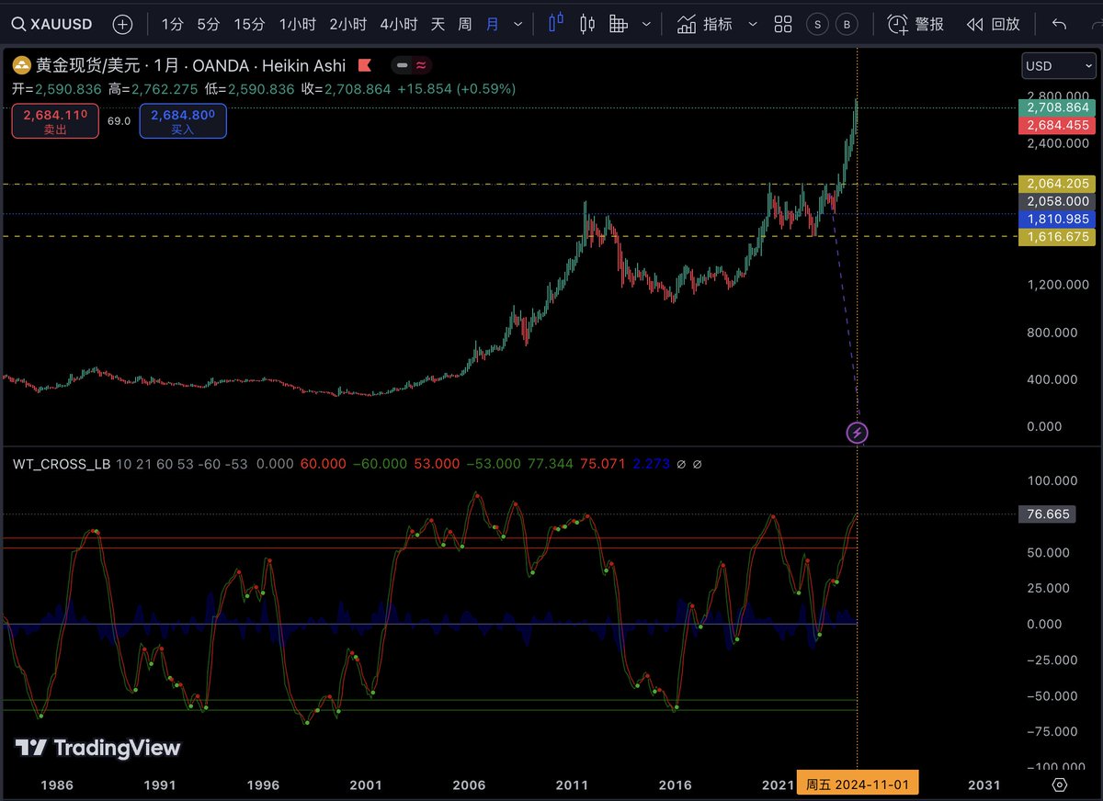Click the +15.854 (+0.59%) change value
Viewport: 1103px width, 801px height.
coord(456,89)
